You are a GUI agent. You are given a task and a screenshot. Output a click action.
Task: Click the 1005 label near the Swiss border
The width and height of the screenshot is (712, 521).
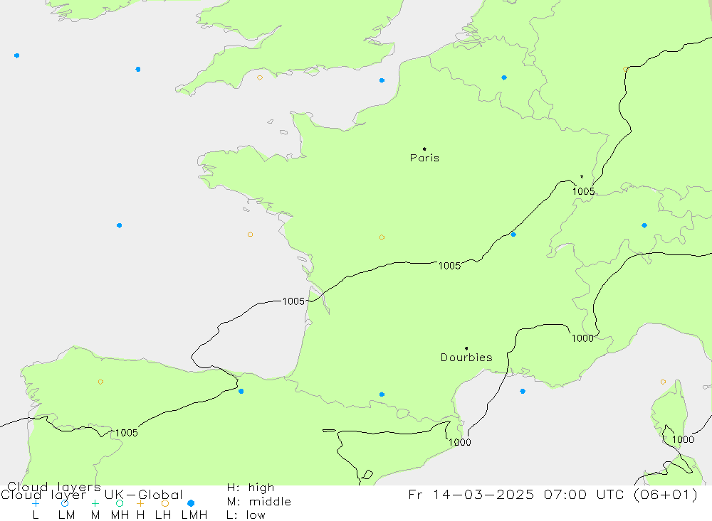[584, 191]
